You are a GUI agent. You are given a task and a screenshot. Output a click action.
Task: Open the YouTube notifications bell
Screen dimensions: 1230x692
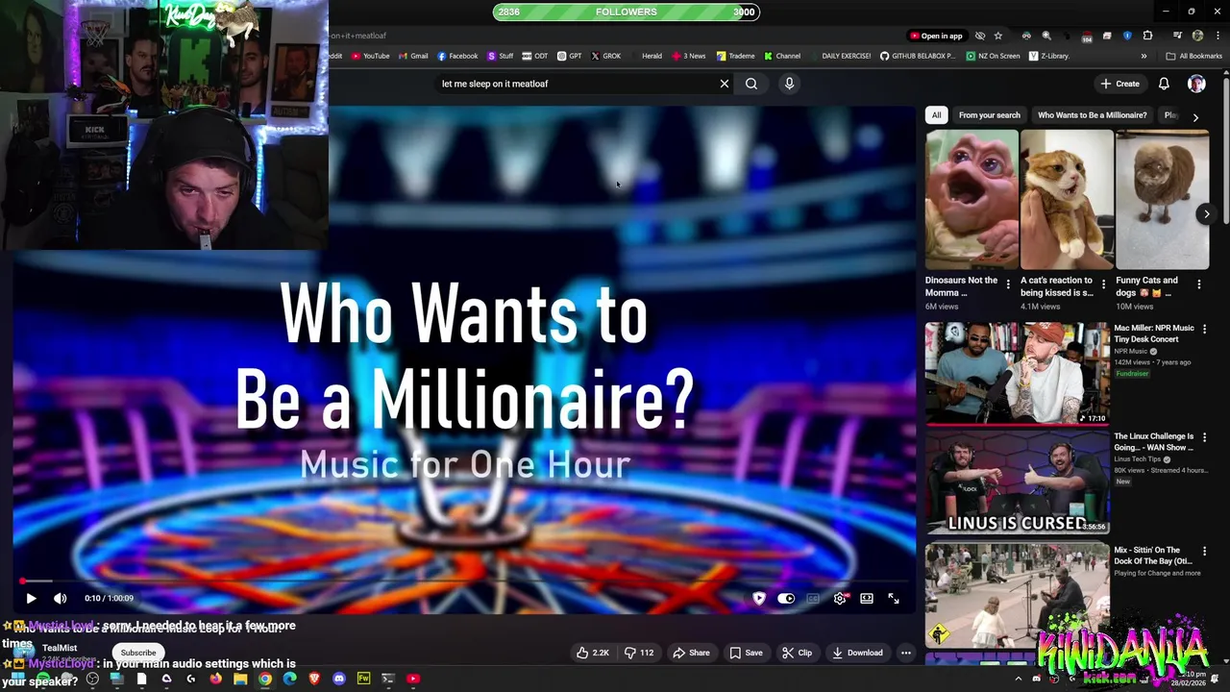[1164, 84]
